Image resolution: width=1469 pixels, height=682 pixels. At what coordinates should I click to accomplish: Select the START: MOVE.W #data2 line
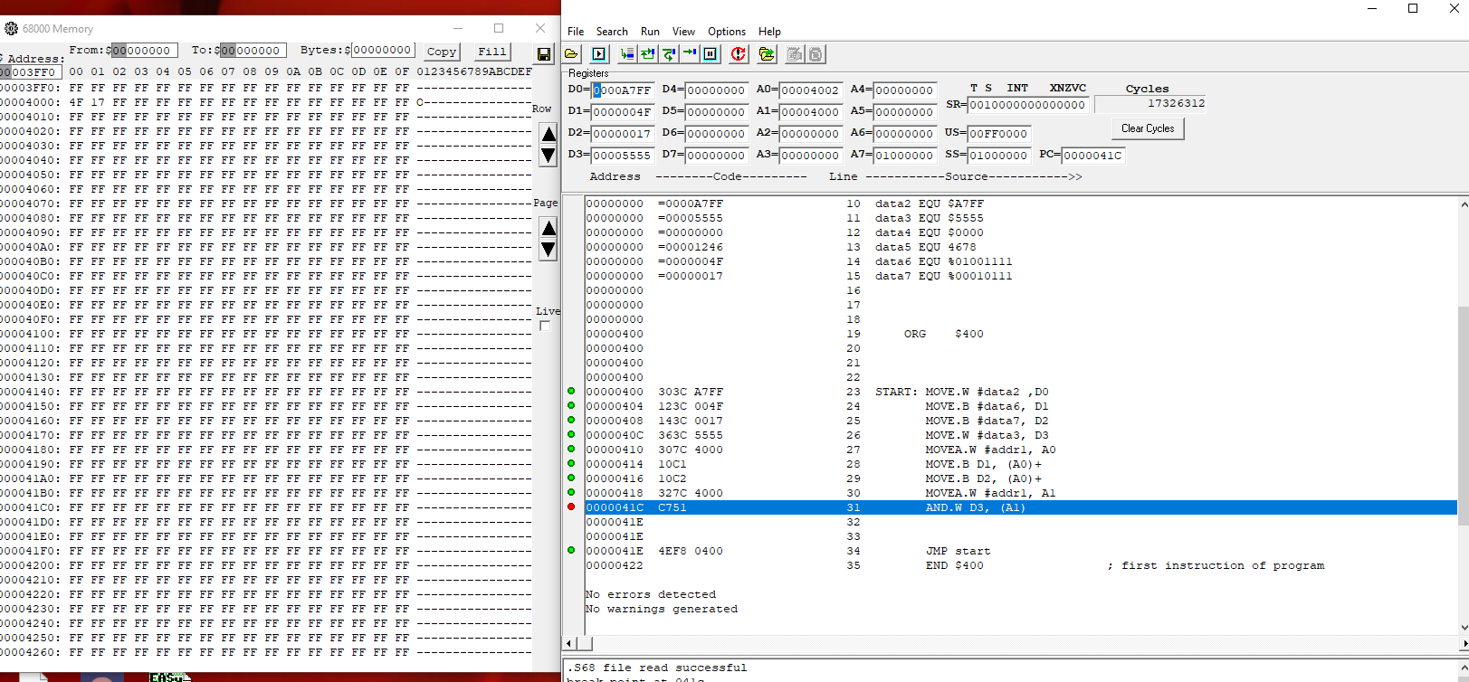point(962,392)
